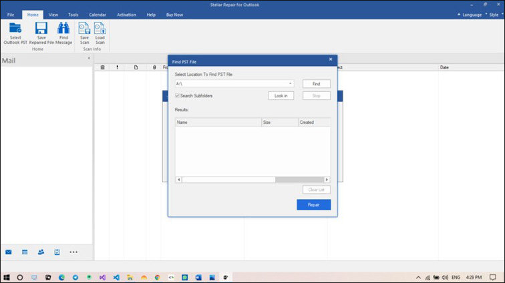Click Stop button
This screenshot has height=283, width=505.
tap(316, 96)
